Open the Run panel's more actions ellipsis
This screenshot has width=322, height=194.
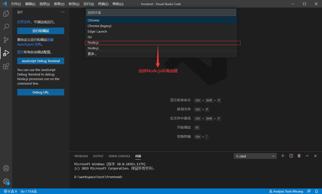coord(63,12)
